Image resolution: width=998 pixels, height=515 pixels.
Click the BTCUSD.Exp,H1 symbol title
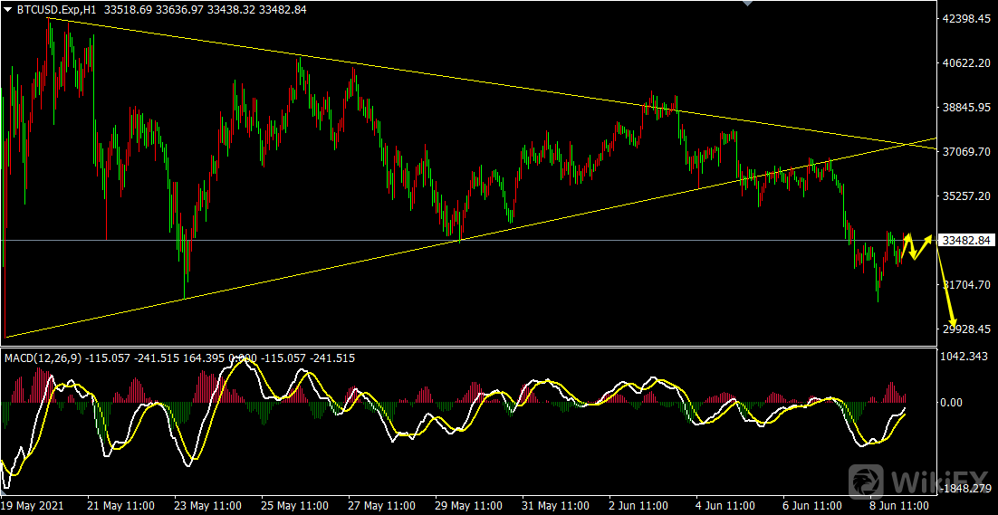56,8
